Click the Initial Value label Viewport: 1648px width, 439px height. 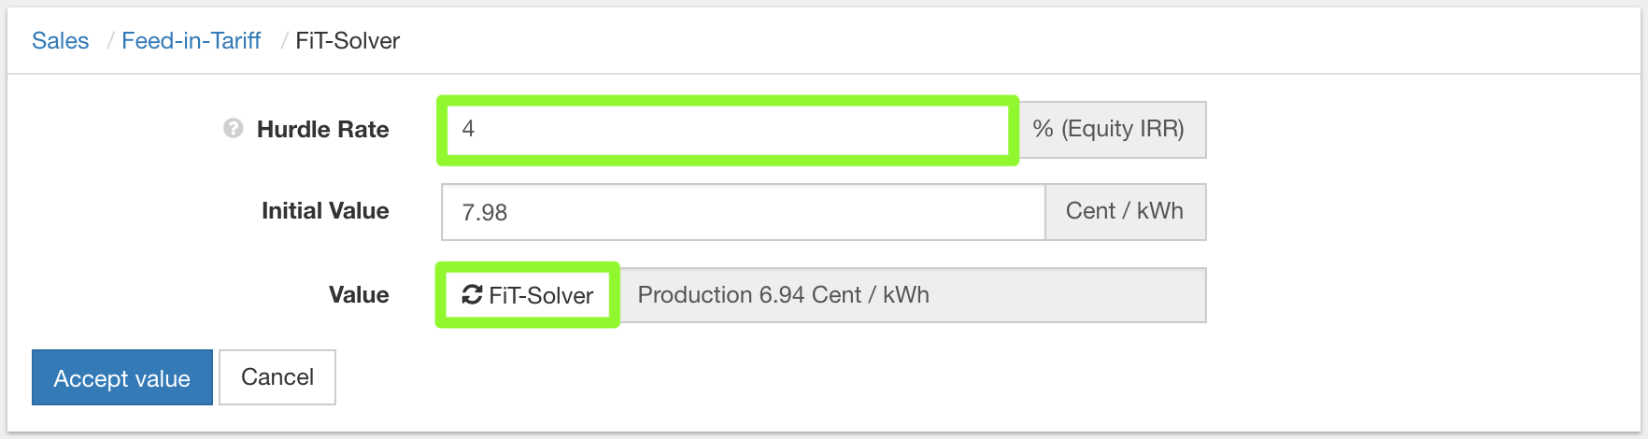pos(325,211)
